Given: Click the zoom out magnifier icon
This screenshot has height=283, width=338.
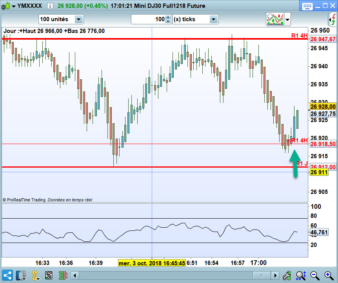Looking at the screenshot, I should coord(315,276).
